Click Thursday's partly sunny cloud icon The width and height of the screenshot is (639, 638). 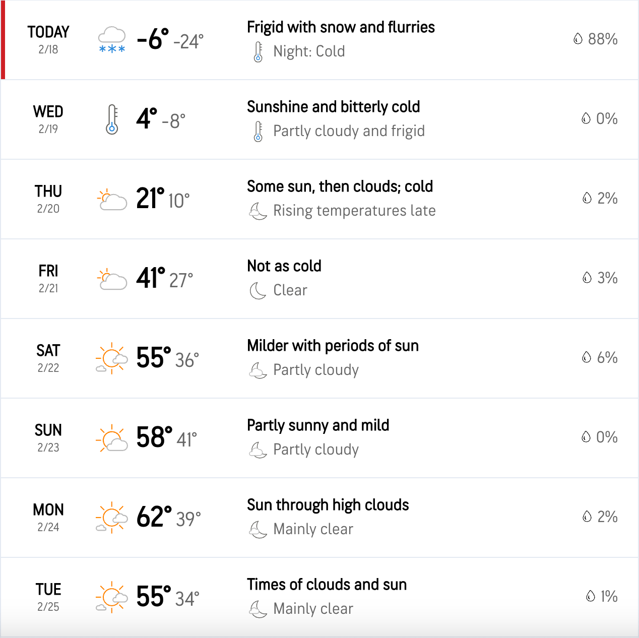pyautogui.click(x=111, y=200)
